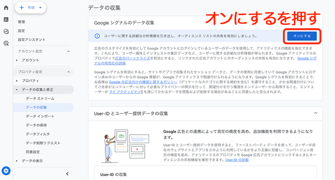Select 同意設定 menu item

(33, 152)
